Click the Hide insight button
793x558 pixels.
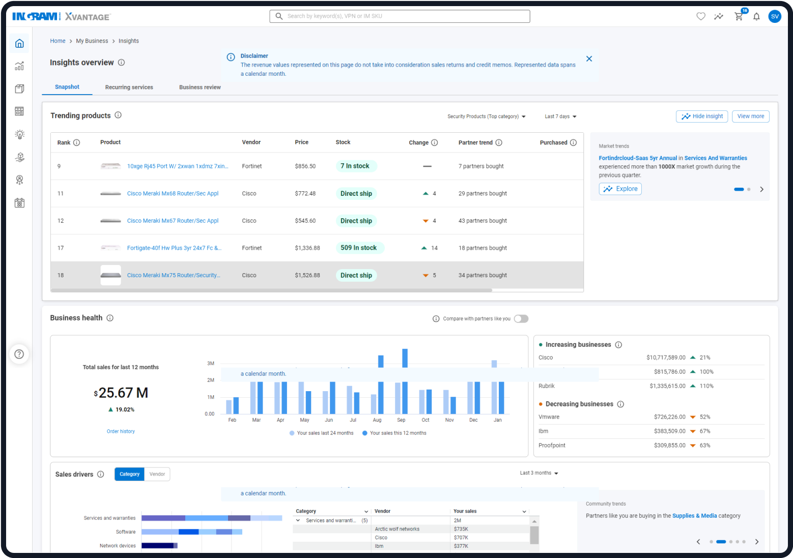coord(702,116)
